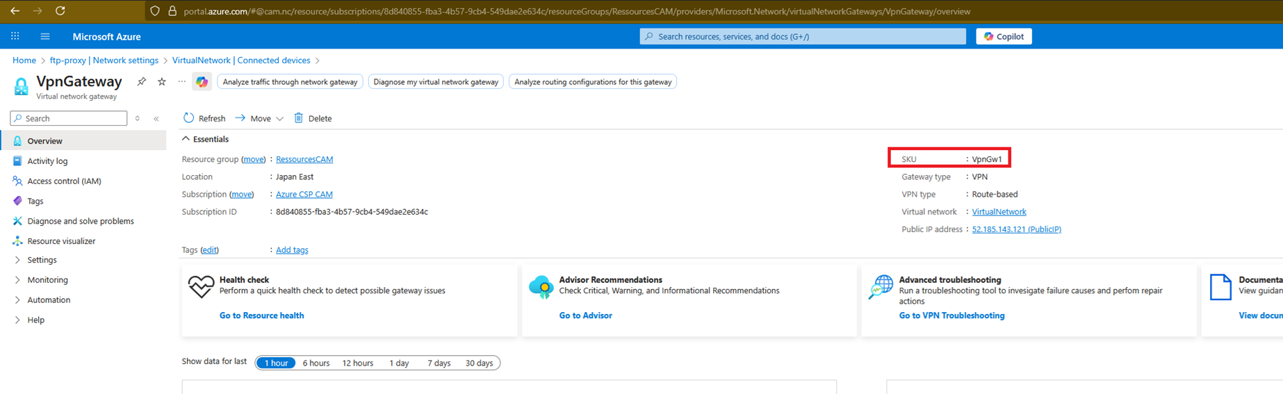
Task: Open the RessourcesCAM resource group link
Action: click(304, 159)
